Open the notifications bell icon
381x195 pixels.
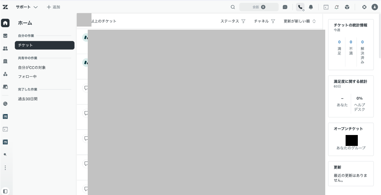(311, 7)
